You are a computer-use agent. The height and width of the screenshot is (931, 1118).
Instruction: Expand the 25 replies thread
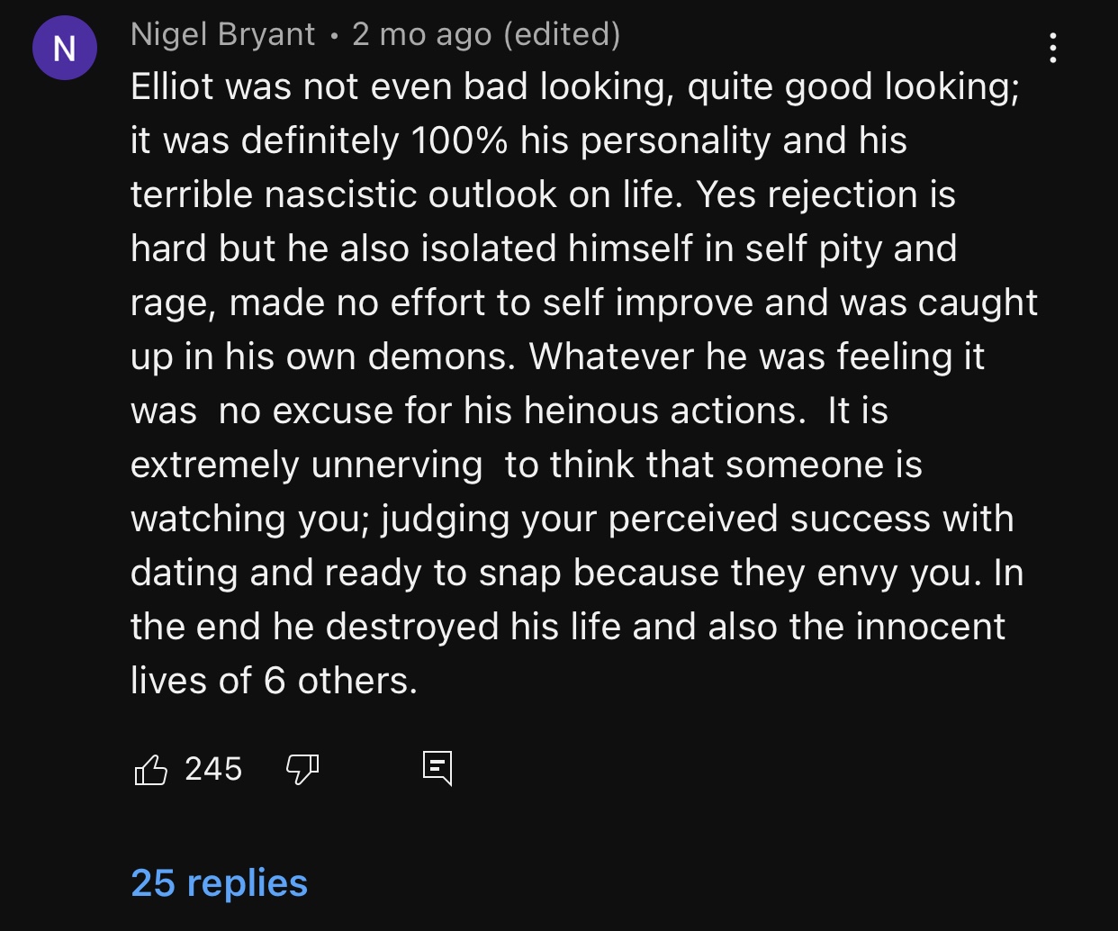[x=219, y=883]
